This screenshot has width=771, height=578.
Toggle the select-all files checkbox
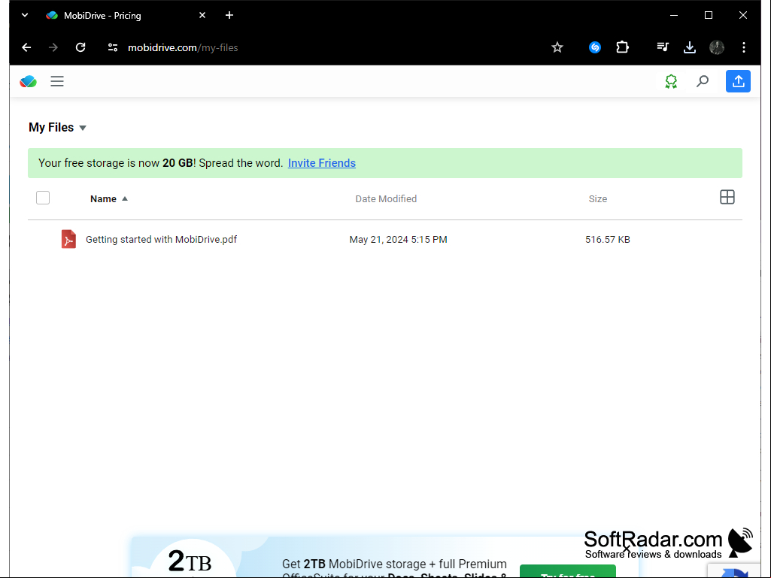(x=43, y=198)
